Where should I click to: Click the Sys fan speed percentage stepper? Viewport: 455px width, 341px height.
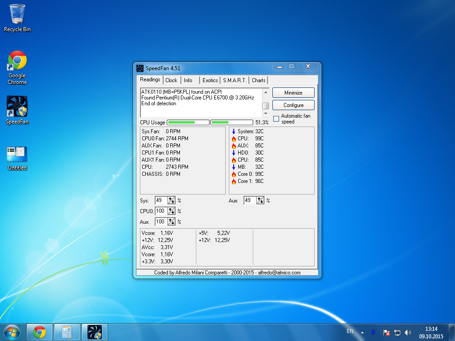tap(172, 201)
